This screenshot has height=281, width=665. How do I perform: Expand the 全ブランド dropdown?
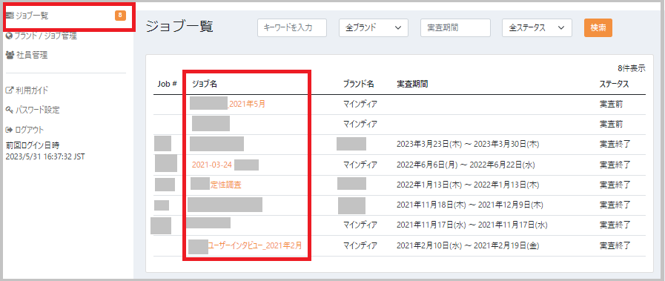(374, 28)
